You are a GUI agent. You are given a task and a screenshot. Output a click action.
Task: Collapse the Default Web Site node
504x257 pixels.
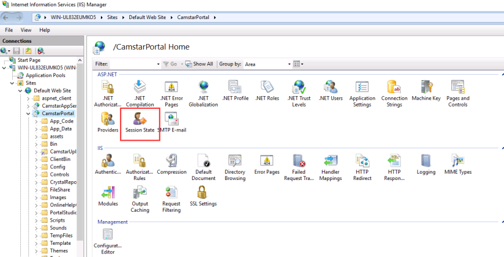click(20, 91)
